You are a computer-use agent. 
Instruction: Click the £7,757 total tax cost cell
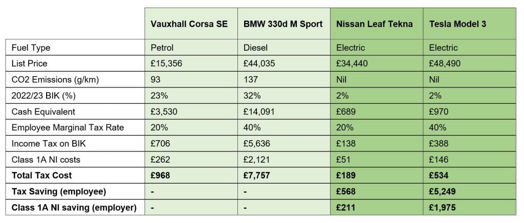pos(259,175)
